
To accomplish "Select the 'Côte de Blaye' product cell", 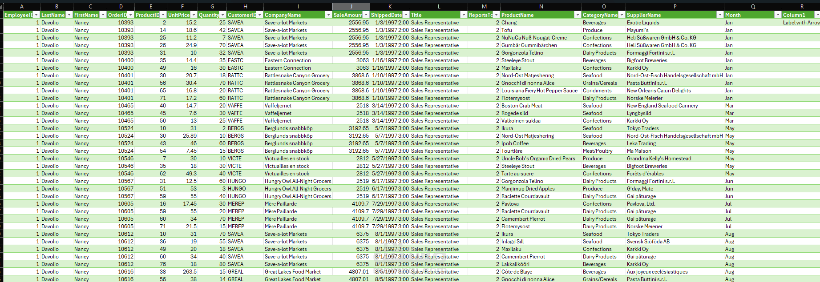I will pos(541,271).
